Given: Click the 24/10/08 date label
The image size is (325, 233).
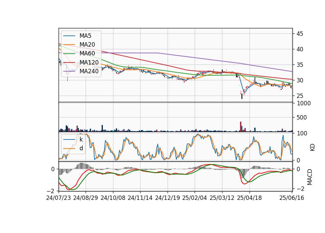Looking at the screenshot, I should [x=113, y=198].
